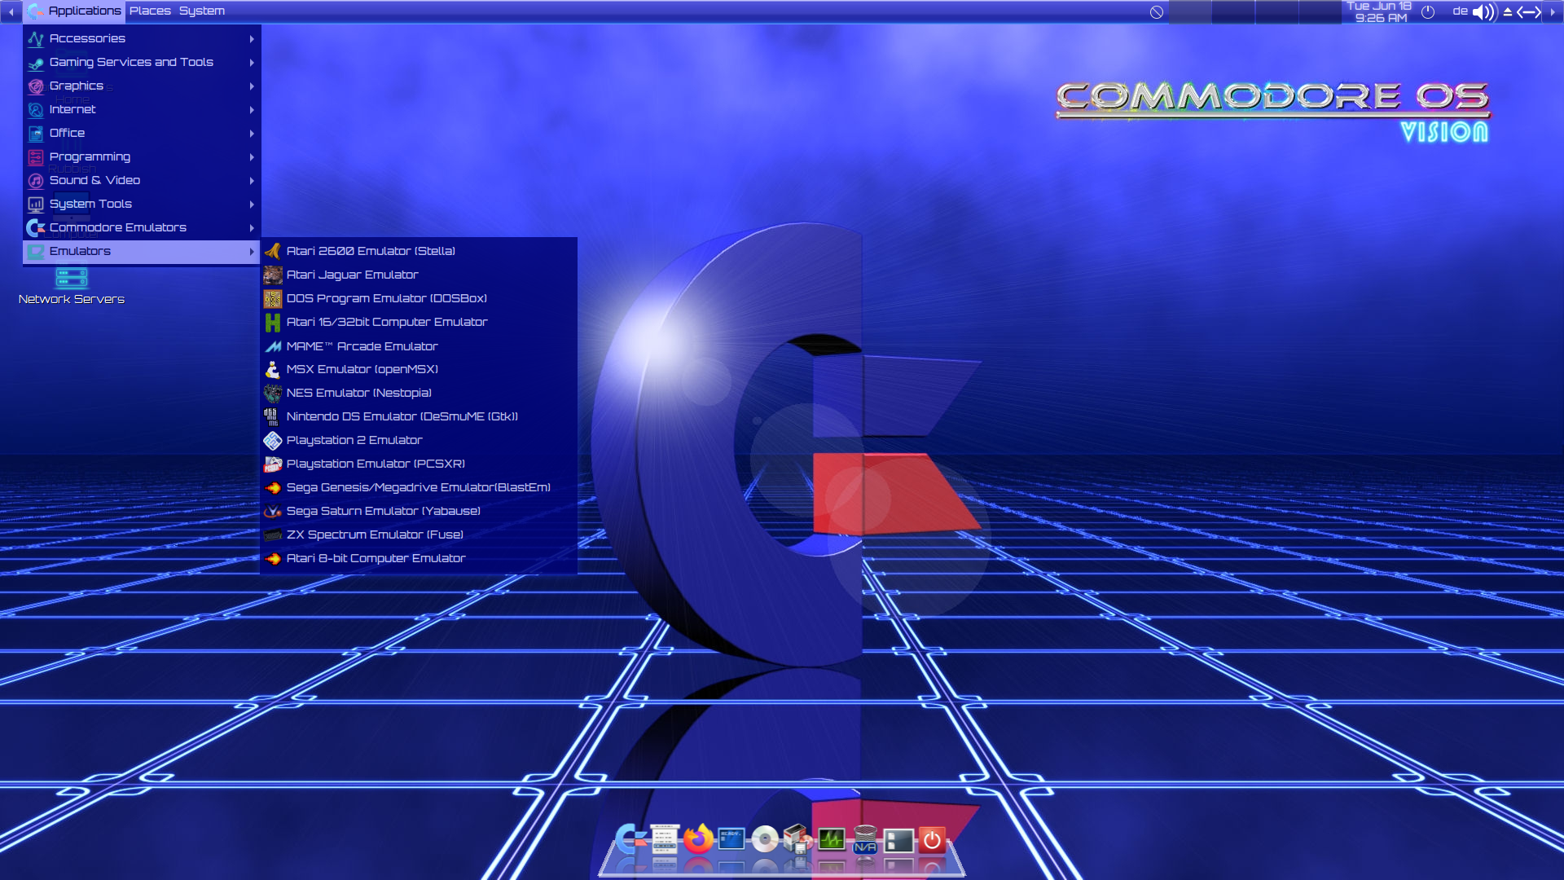
Task: Launch Playstation 2 Emulator
Action: click(x=354, y=440)
